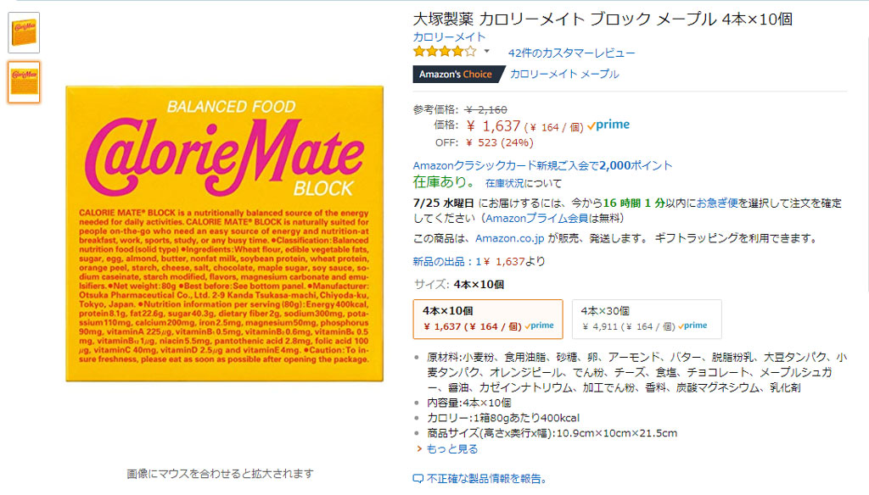Select the second highlighted product thumbnail
The width and height of the screenshot is (869, 495).
click(x=24, y=82)
